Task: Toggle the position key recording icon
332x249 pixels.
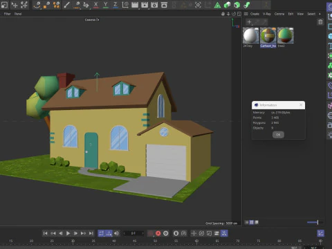Action: tap(194, 233)
